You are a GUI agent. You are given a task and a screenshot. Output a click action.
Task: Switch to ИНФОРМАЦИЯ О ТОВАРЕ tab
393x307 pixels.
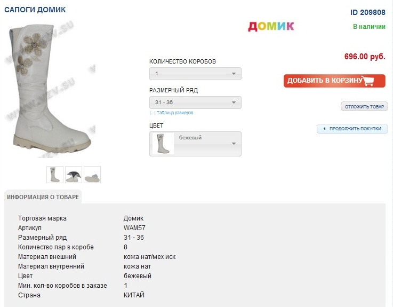pos(43,197)
